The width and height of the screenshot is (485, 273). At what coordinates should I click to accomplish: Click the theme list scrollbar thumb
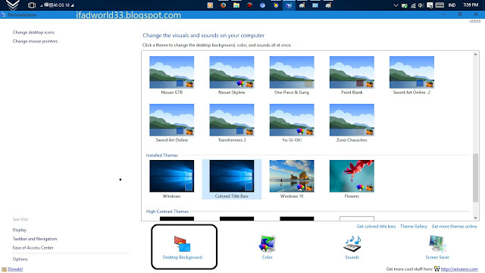tap(476, 178)
